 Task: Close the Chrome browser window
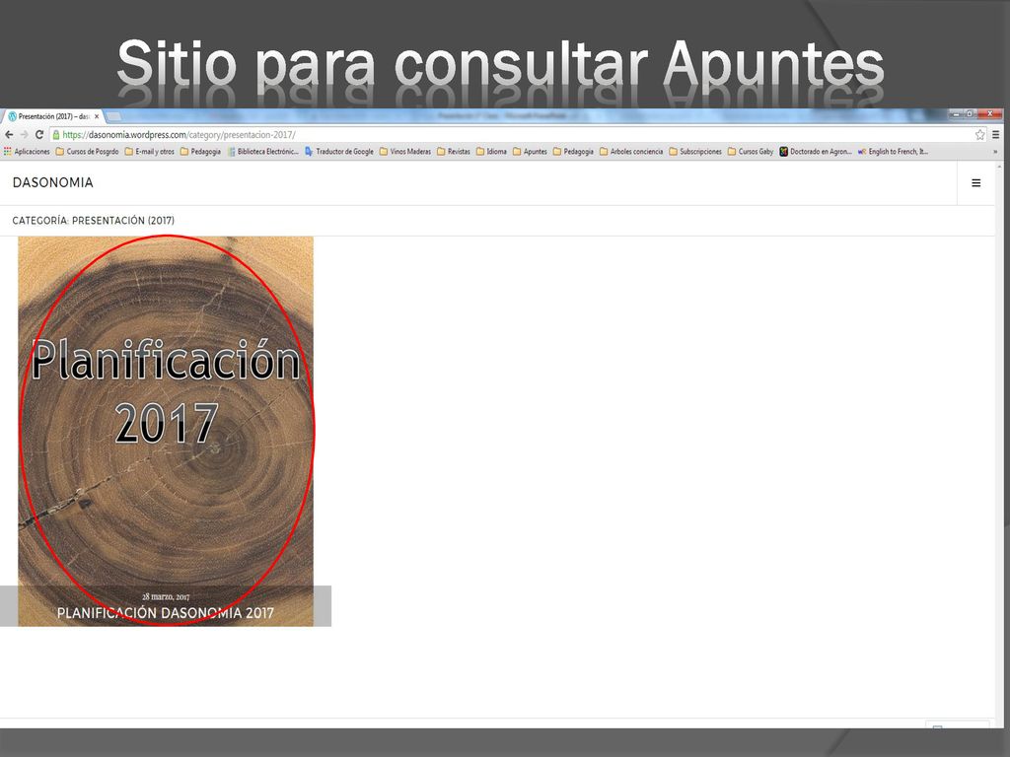click(x=990, y=114)
